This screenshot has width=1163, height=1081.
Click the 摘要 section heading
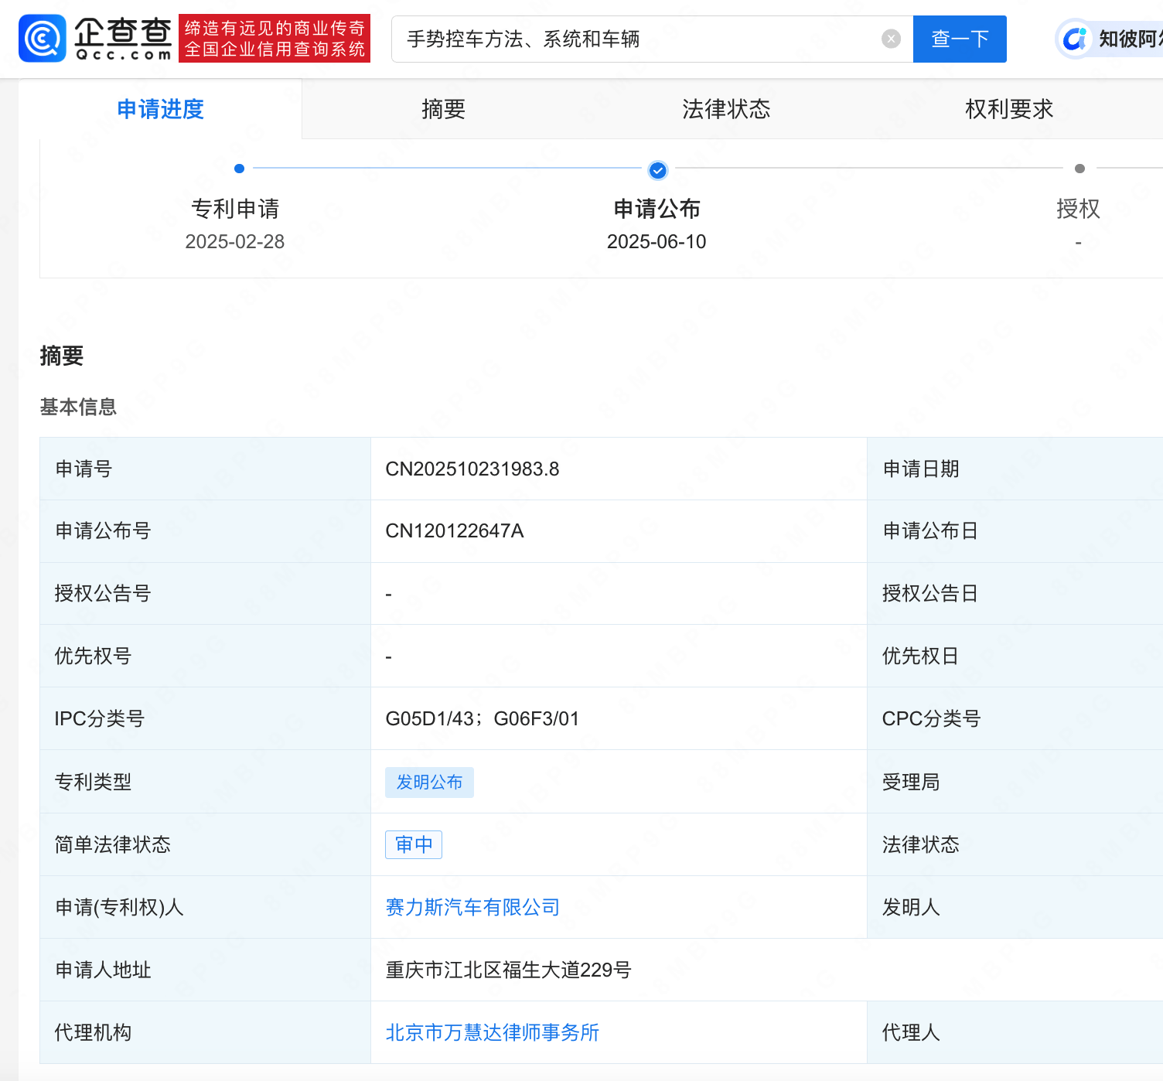point(62,356)
